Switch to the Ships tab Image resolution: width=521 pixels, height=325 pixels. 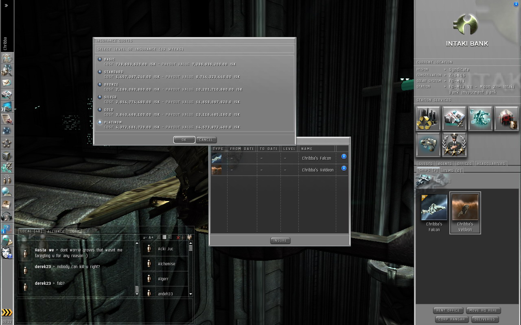(428, 170)
